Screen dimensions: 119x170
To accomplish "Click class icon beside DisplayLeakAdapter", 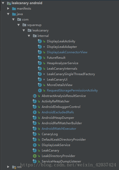I will (40, 47).
